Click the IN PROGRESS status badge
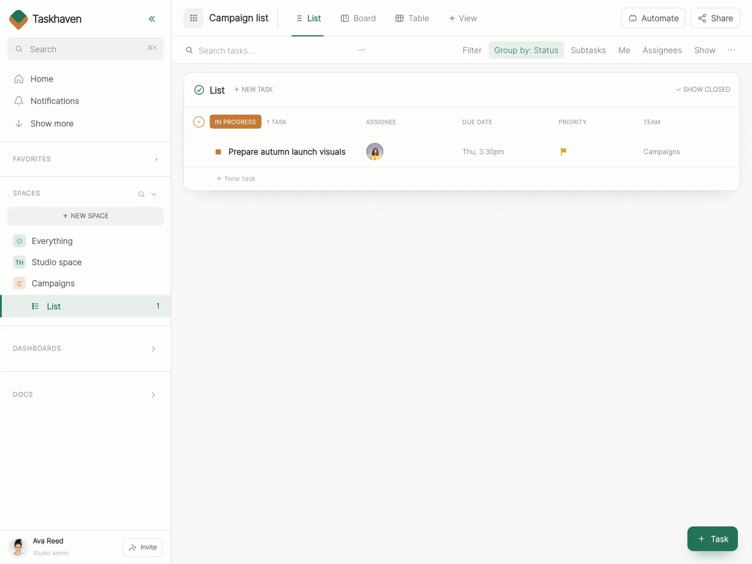 coord(235,122)
